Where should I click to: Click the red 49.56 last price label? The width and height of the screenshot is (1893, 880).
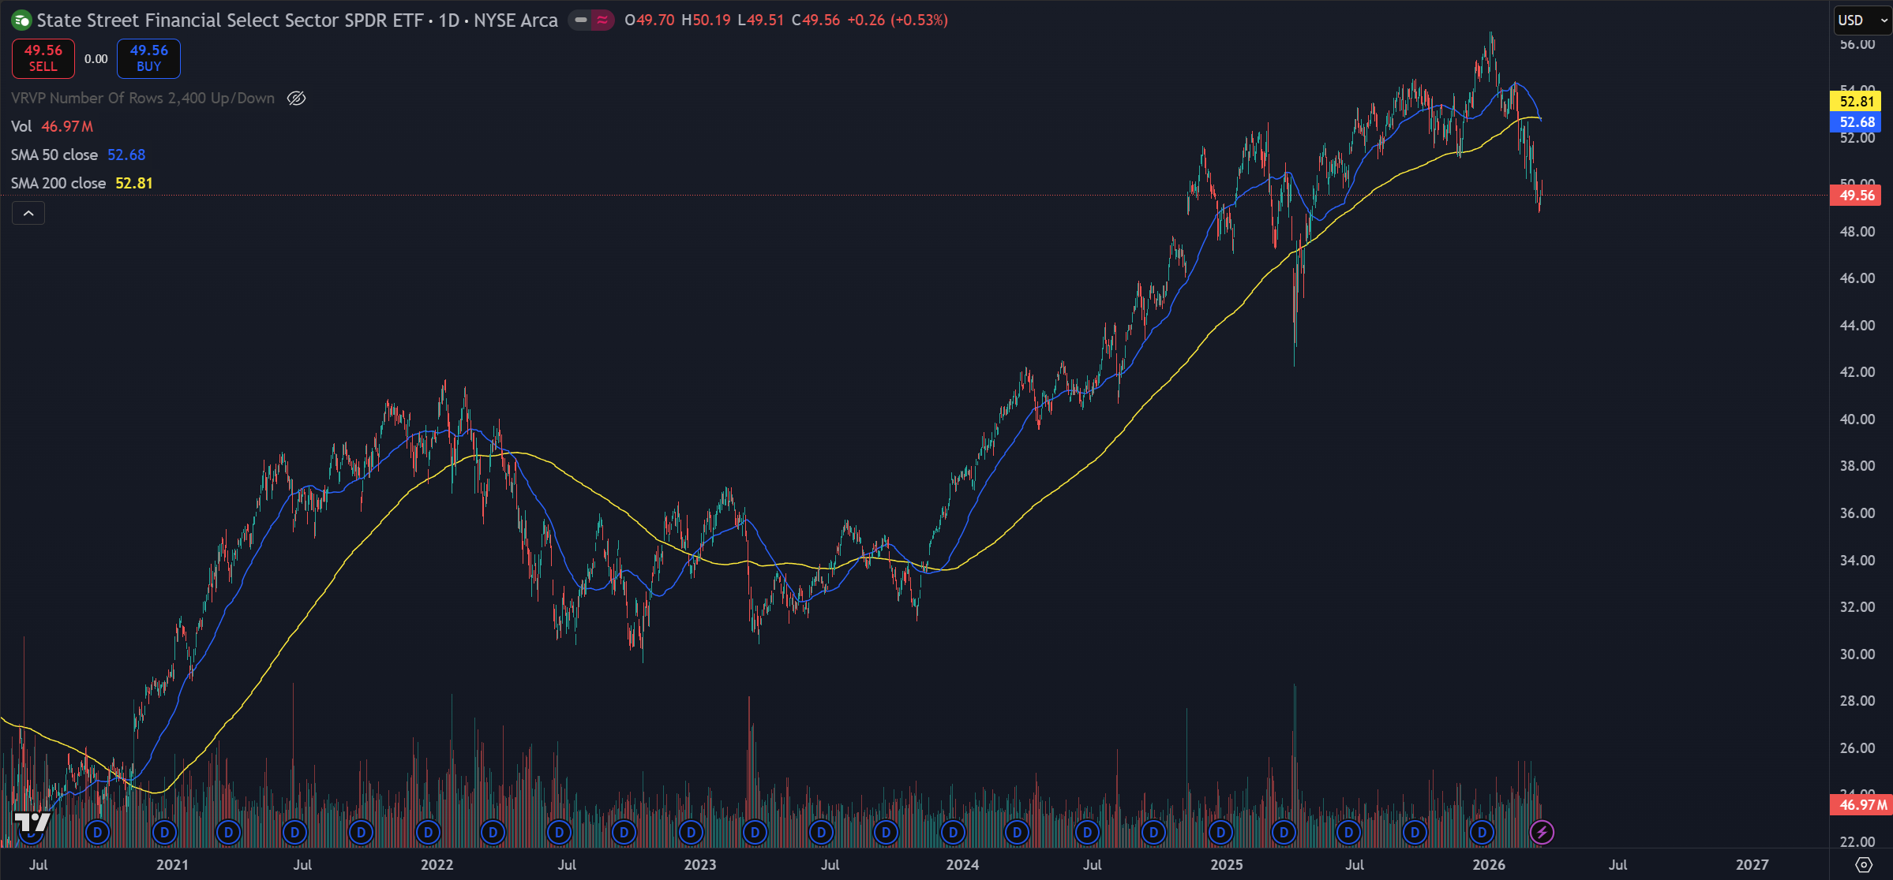pyautogui.click(x=1855, y=196)
